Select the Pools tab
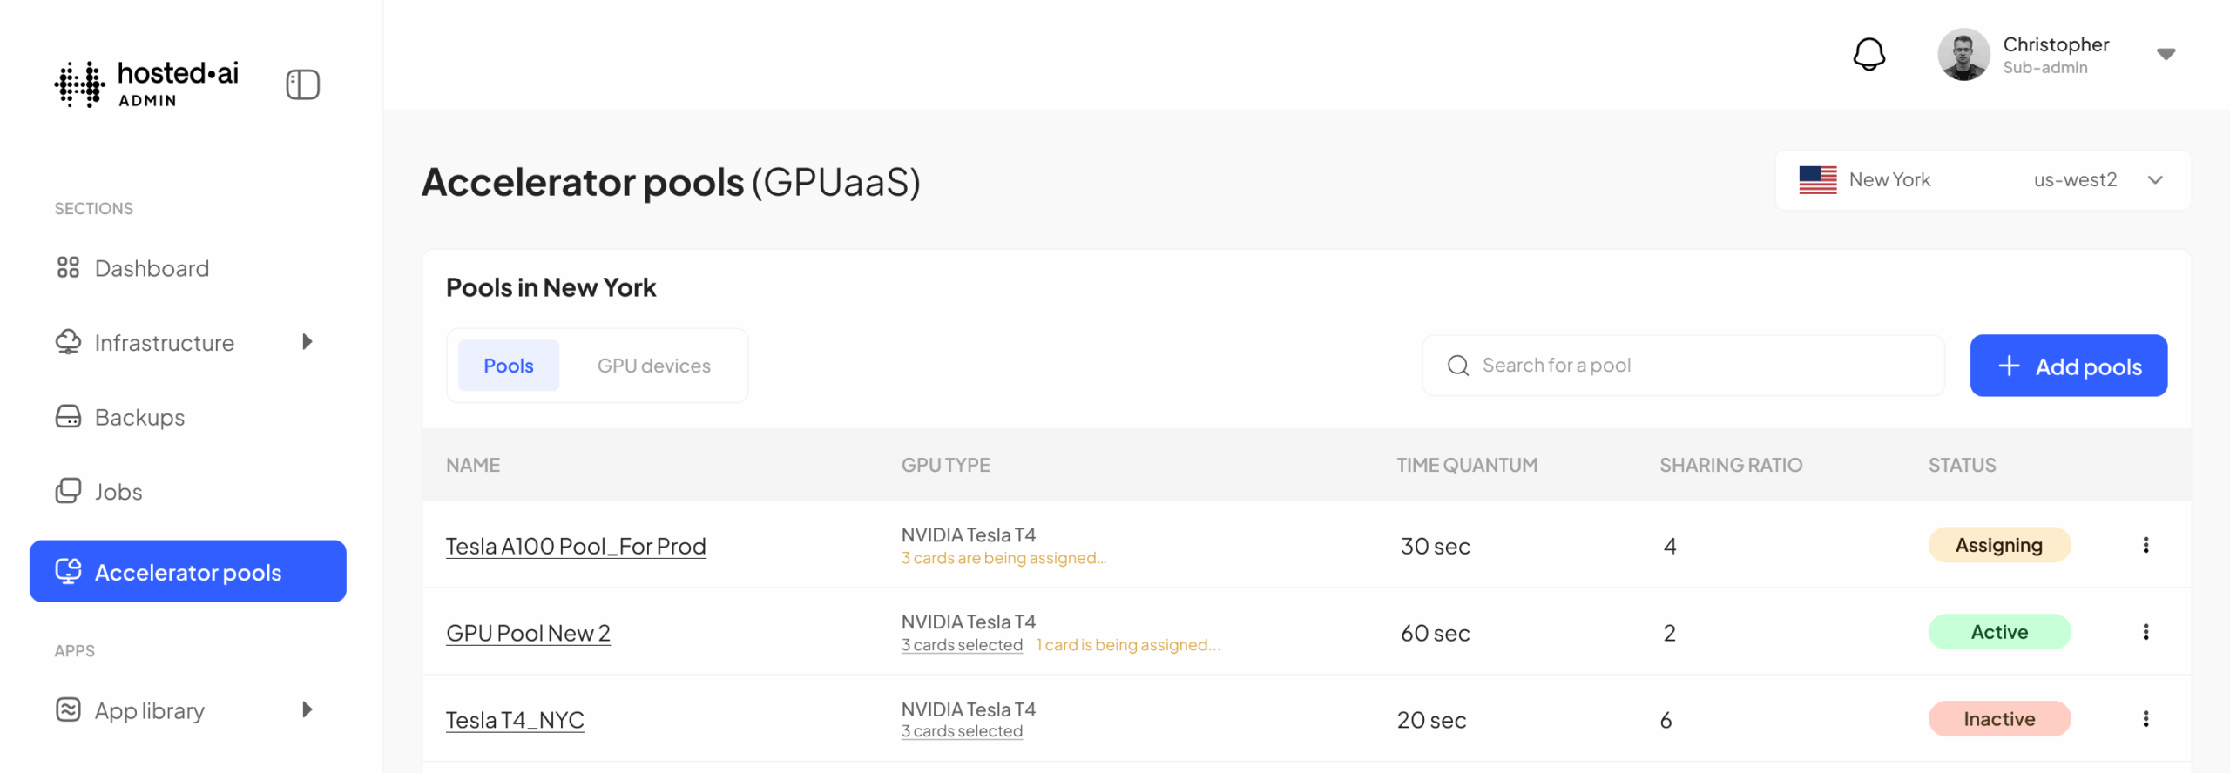Viewport: 2230px width, 773px height. click(x=509, y=366)
